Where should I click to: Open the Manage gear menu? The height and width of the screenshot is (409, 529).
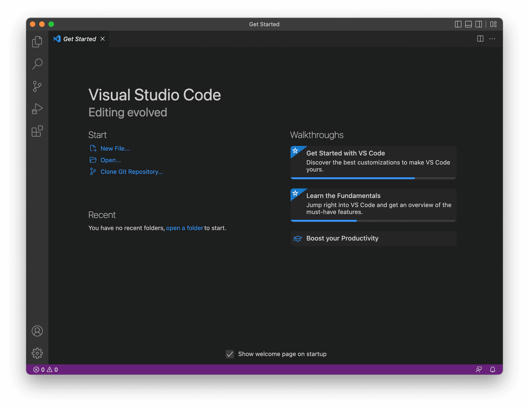[37, 353]
